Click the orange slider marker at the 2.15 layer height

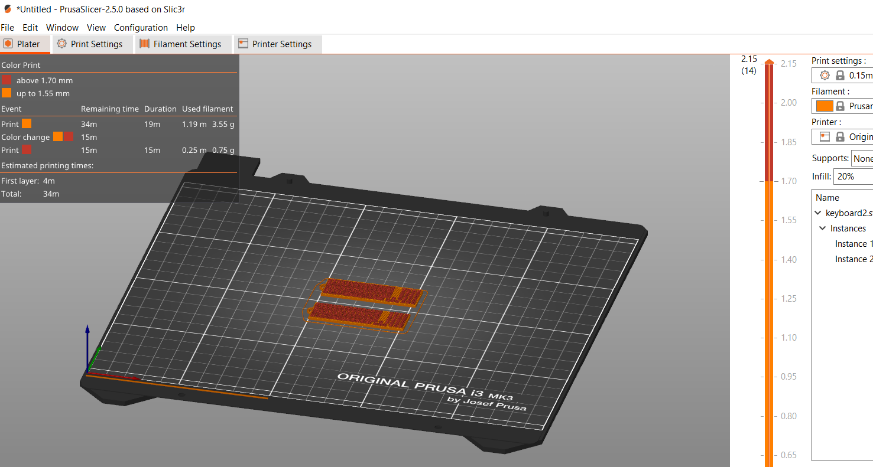click(769, 61)
